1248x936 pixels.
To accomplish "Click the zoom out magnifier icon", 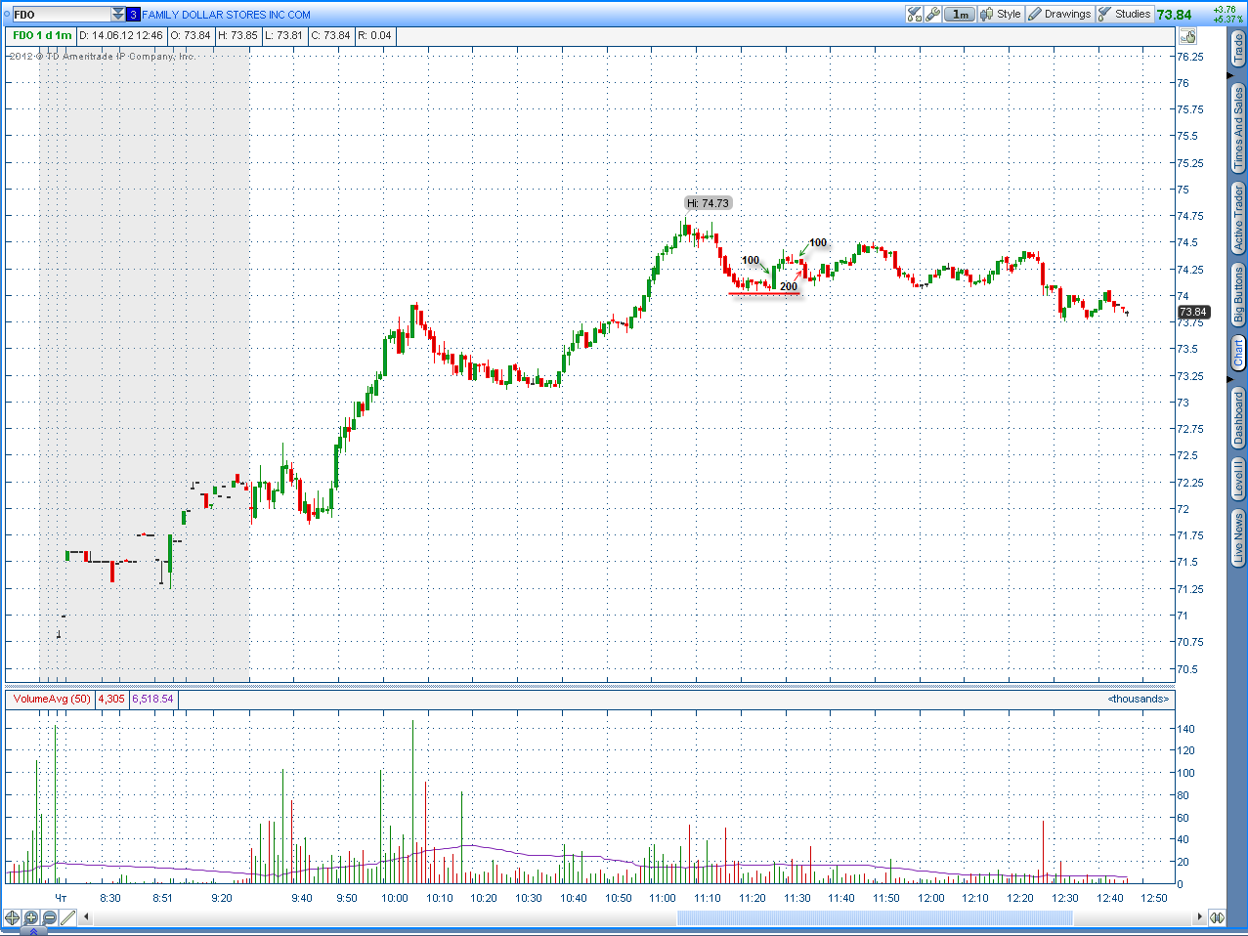I will point(49,917).
